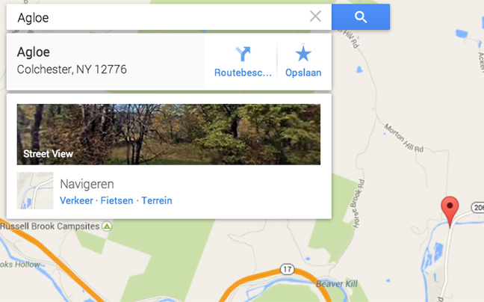This screenshot has width=484, height=302.
Task: Click the blue magnifier search button
Action: pyautogui.click(x=361, y=17)
